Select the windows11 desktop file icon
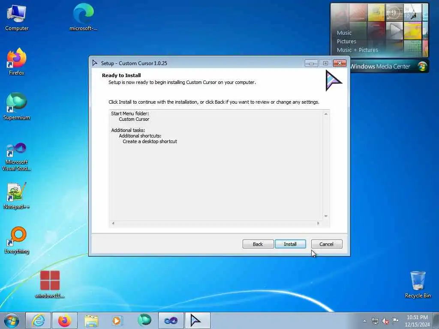Viewport: 439px width, 329px height. pos(50,284)
